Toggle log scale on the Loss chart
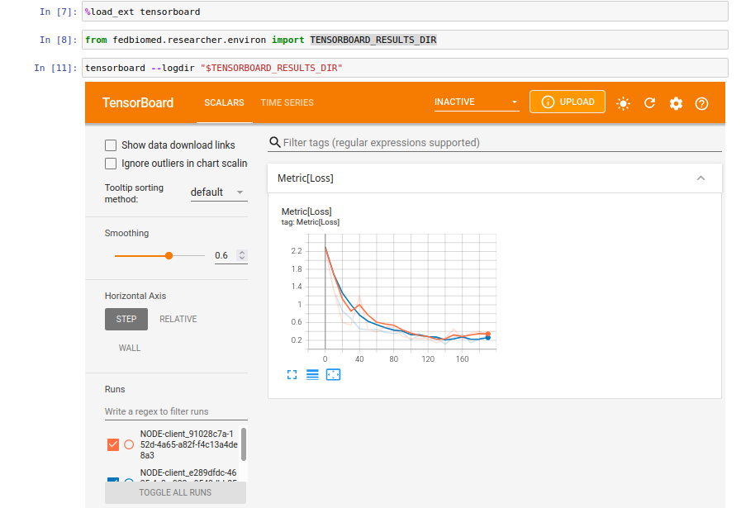The image size is (741, 508). click(x=312, y=374)
